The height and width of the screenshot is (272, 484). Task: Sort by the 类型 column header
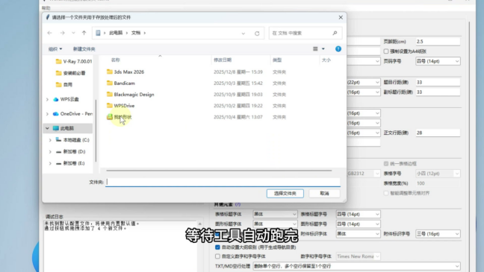coord(277,60)
